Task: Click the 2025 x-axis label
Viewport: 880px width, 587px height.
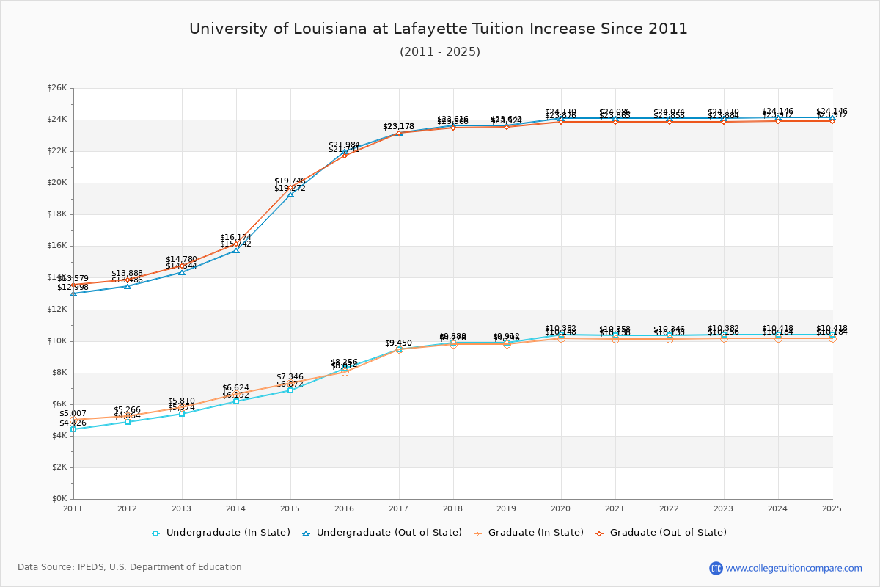Action: click(832, 508)
